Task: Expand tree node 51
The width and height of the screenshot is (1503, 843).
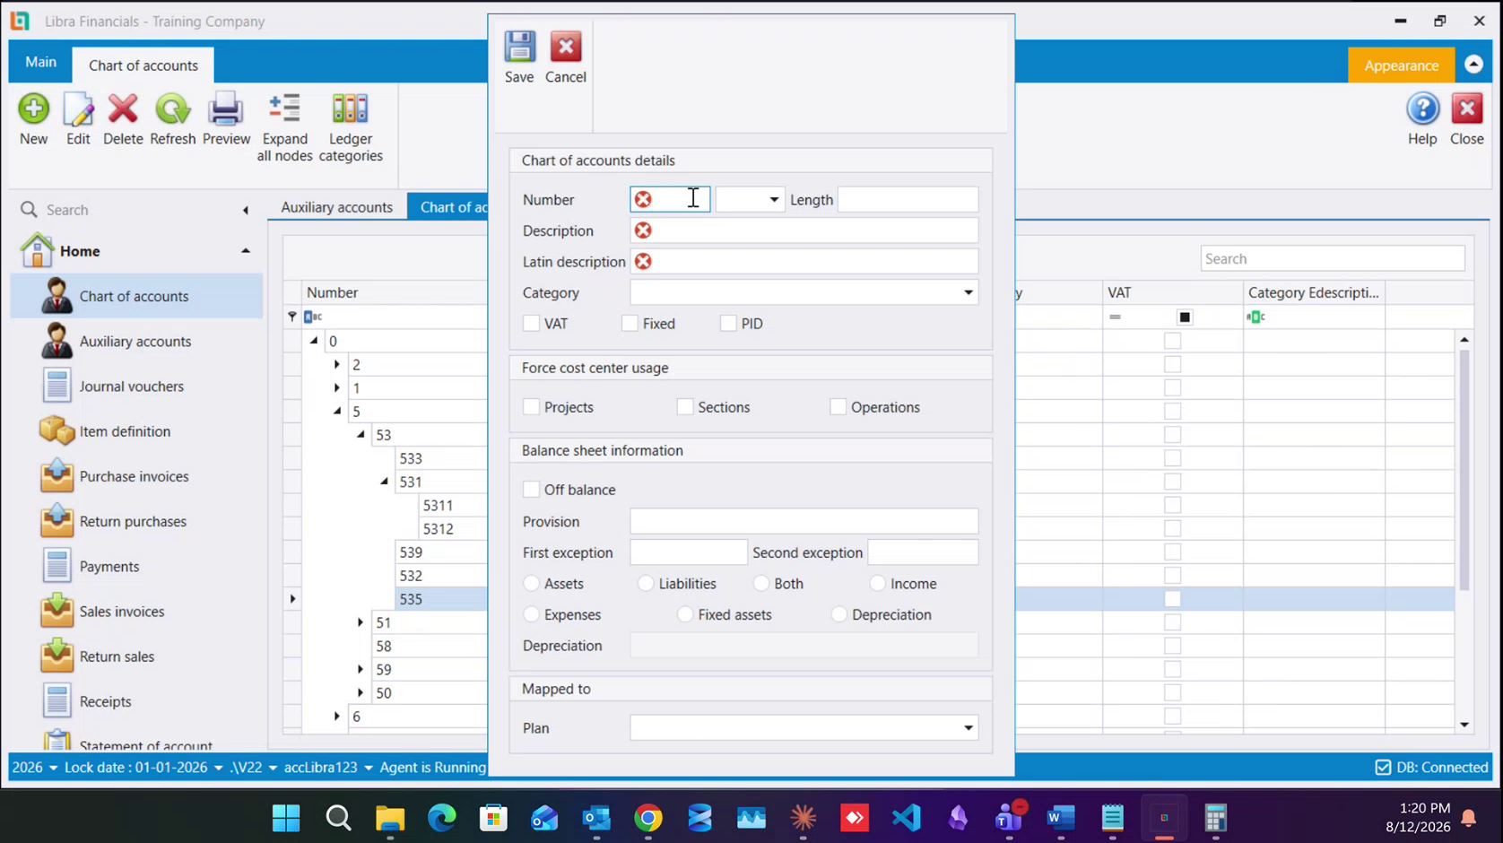Action: tap(361, 622)
